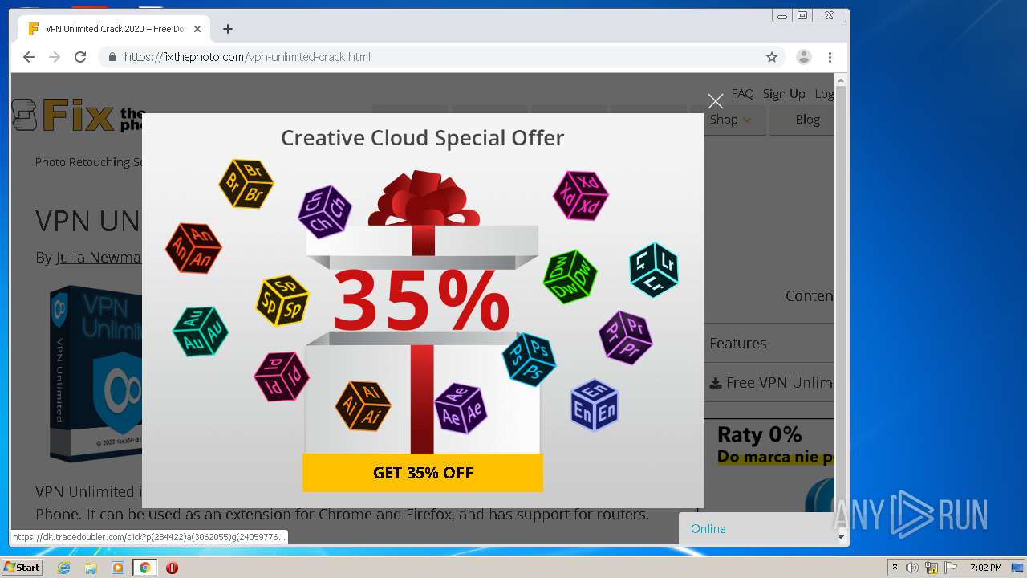Click the Photoshop (Ps) cube icon

pyautogui.click(x=529, y=359)
